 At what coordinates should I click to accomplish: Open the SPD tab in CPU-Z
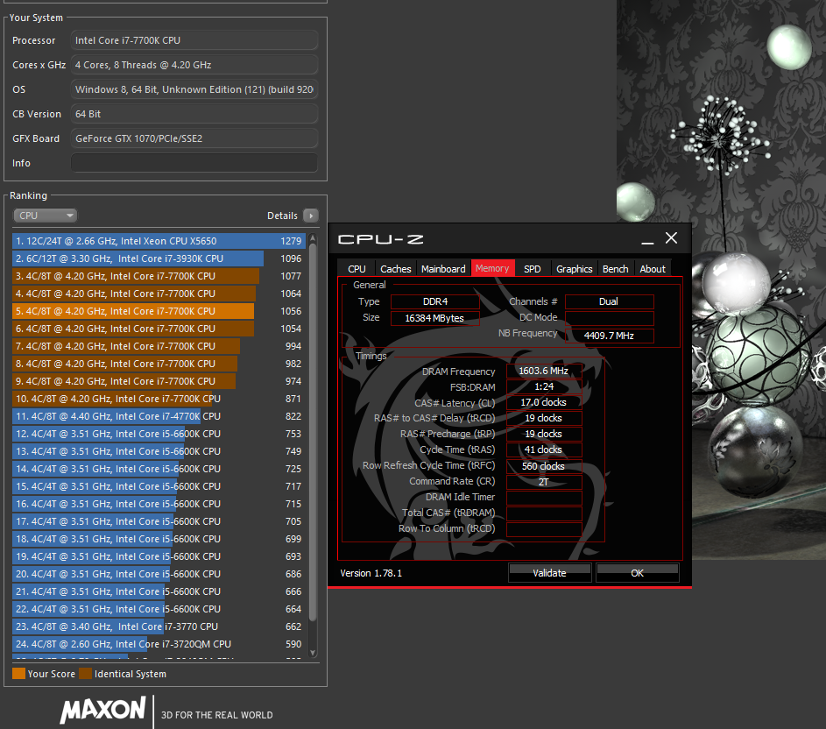pyautogui.click(x=532, y=269)
